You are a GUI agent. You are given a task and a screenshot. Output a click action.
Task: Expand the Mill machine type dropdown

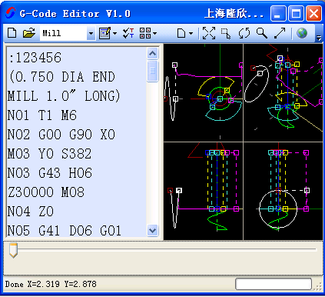pos(91,33)
